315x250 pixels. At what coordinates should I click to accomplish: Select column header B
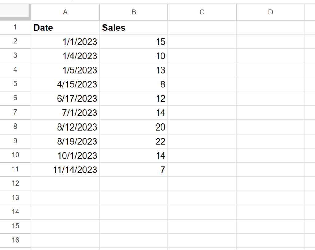(134, 12)
